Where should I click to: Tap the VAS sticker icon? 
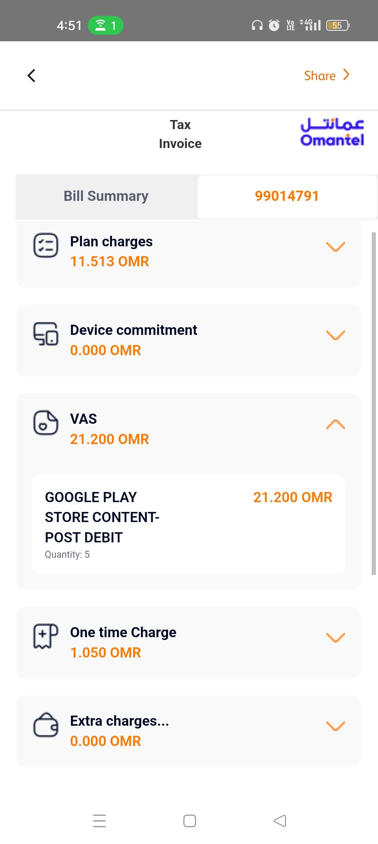[46, 423]
